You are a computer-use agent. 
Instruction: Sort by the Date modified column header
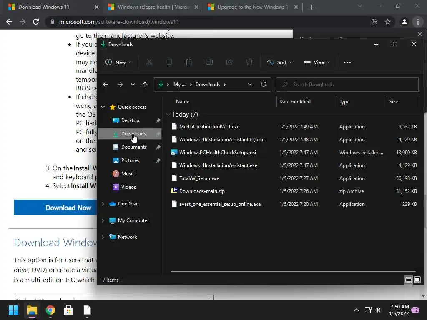point(306,102)
